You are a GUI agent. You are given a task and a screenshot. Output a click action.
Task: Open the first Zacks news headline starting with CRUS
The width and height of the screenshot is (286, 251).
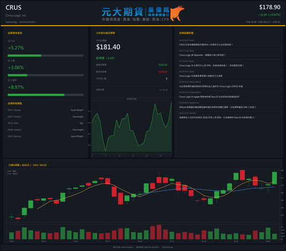click(x=206, y=45)
